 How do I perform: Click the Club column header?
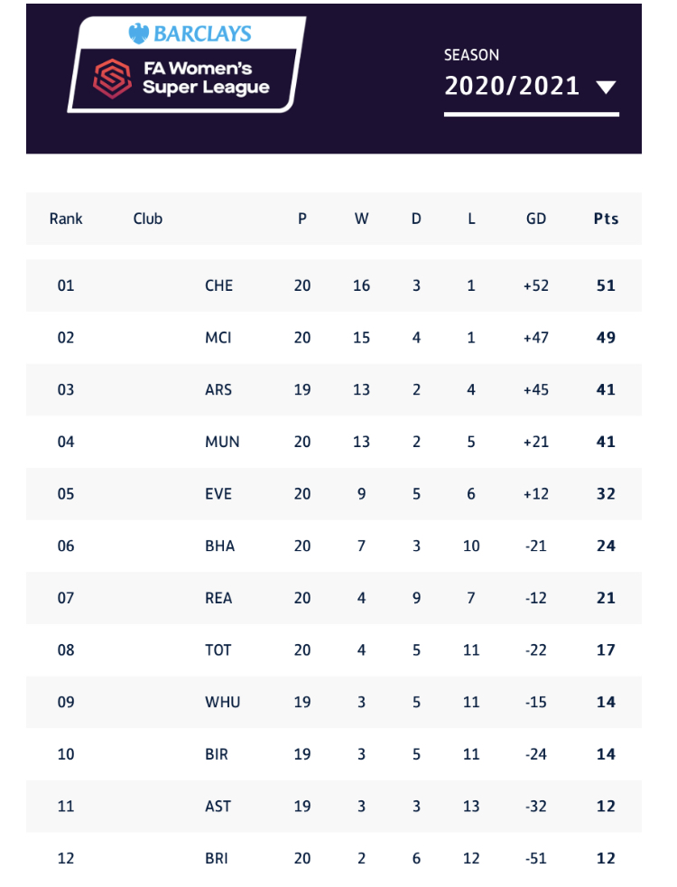148,219
